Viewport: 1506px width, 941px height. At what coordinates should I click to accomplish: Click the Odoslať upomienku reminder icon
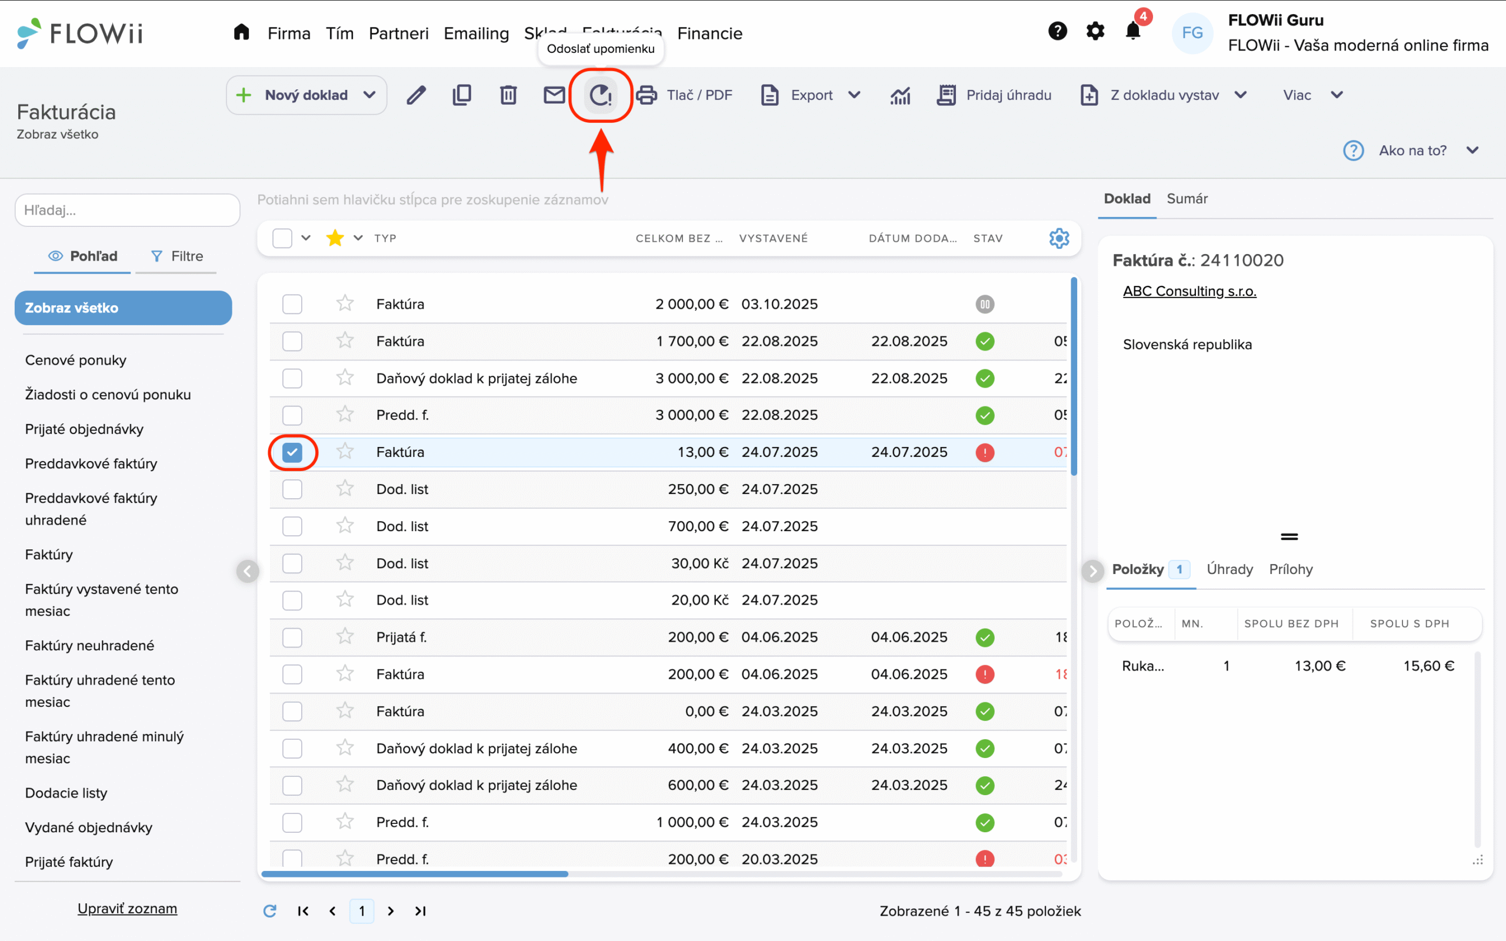(601, 95)
